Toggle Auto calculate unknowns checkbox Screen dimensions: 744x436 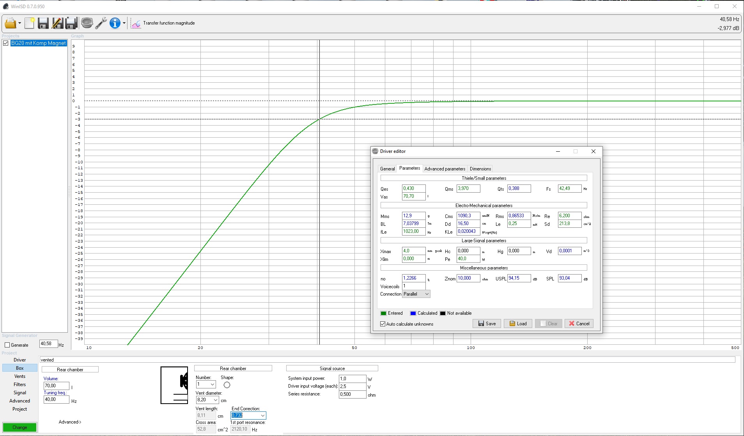click(383, 324)
